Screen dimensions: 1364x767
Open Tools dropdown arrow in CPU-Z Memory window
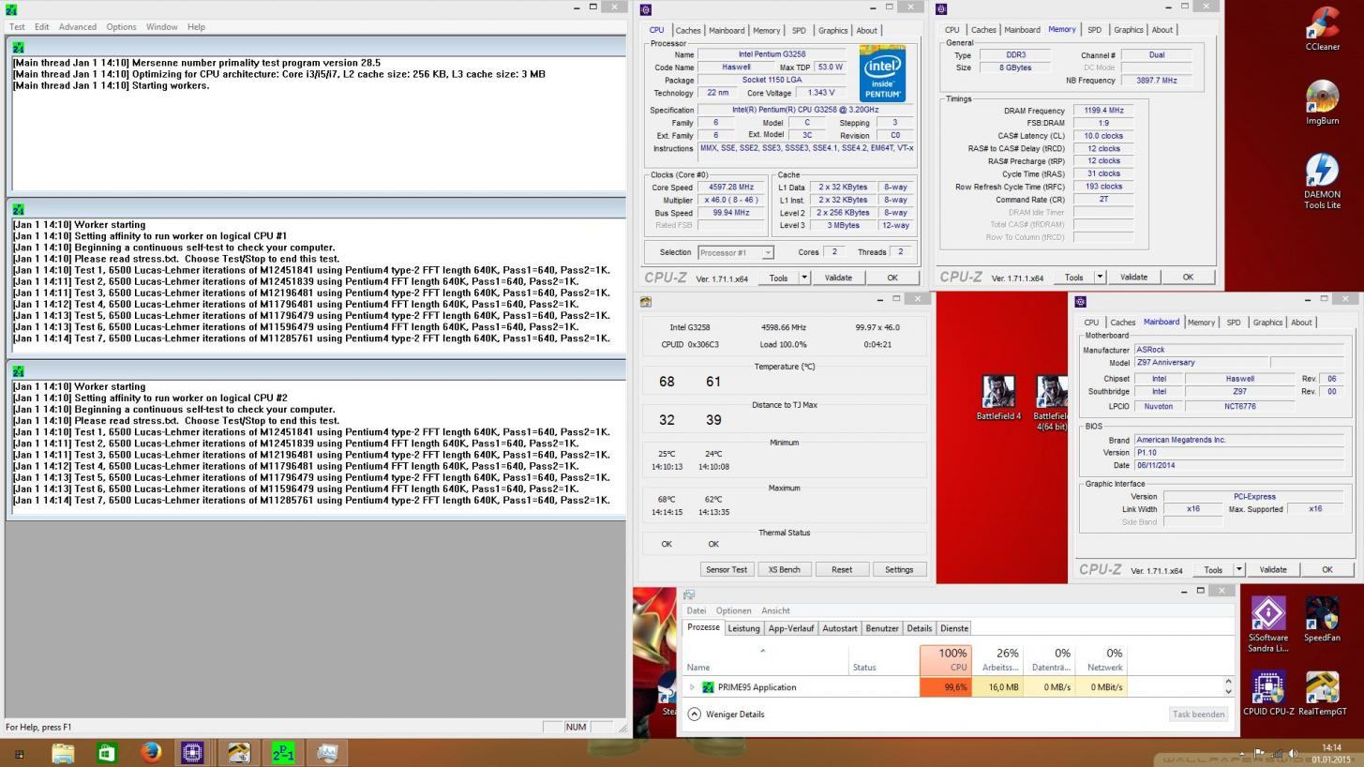click(1100, 277)
